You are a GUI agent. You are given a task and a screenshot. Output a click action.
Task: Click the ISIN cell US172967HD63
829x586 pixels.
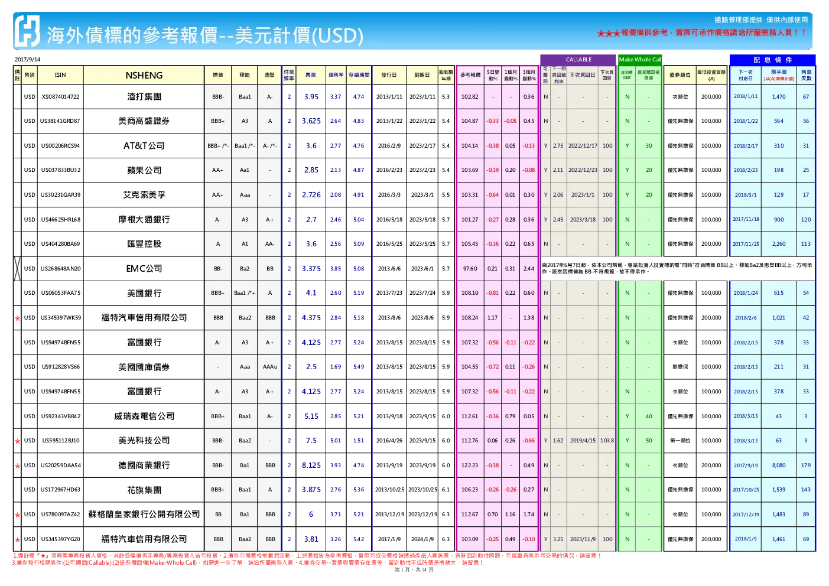pyautogui.click(x=60, y=490)
